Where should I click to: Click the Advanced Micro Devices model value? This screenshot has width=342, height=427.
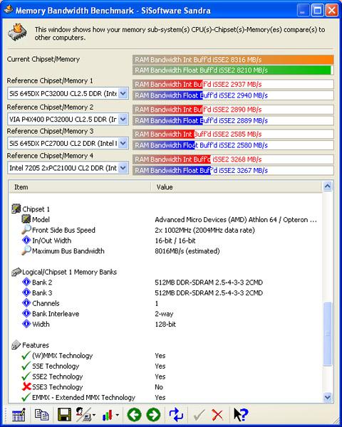click(x=236, y=219)
